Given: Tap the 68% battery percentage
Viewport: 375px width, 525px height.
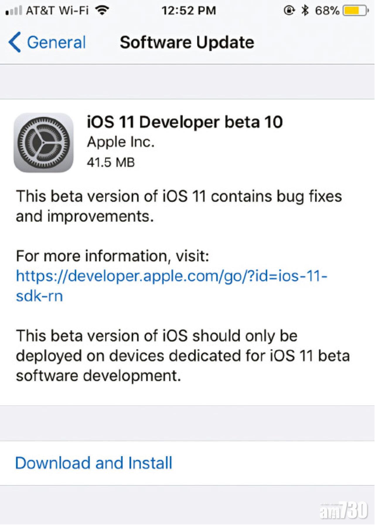Looking at the screenshot, I should [327, 11].
